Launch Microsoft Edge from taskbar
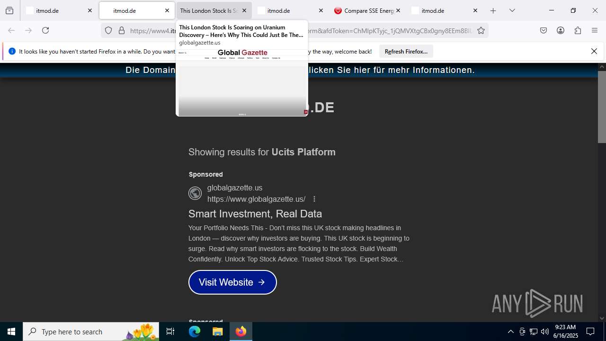 click(x=195, y=332)
